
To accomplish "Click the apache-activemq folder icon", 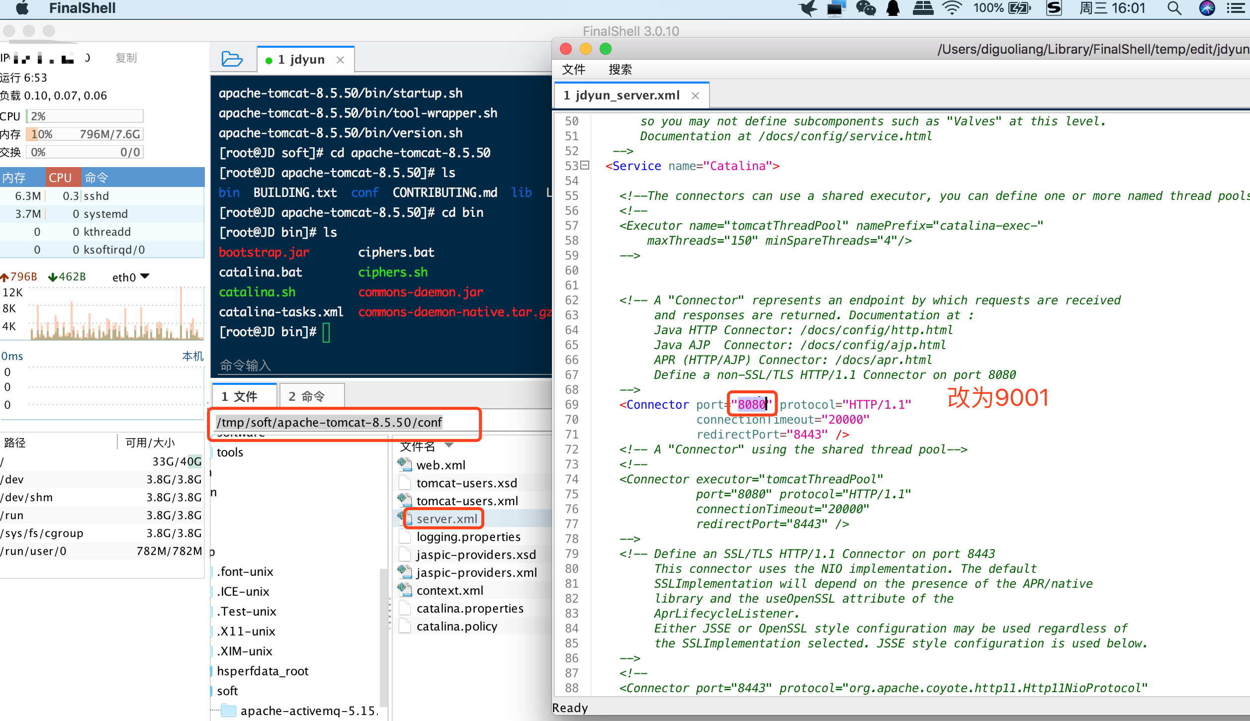I will coord(229,711).
